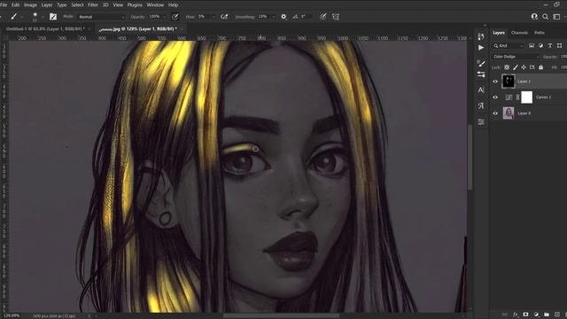Close the Untitled-1 document tab

[x=89, y=28]
